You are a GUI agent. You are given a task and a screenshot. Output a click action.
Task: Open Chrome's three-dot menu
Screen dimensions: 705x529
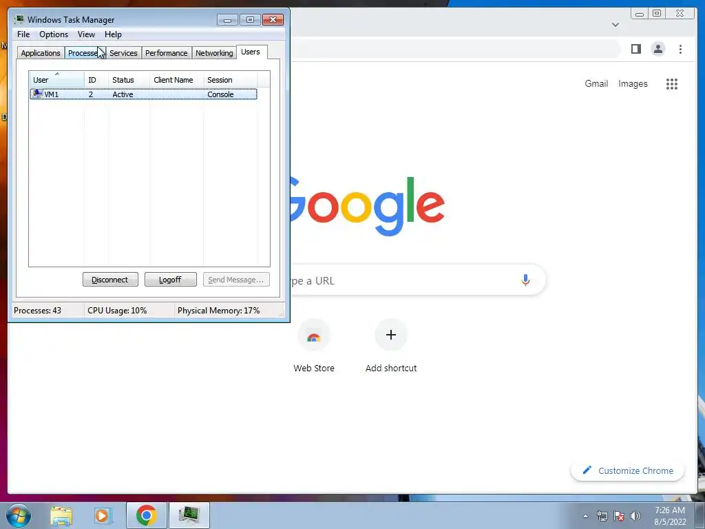coord(680,49)
